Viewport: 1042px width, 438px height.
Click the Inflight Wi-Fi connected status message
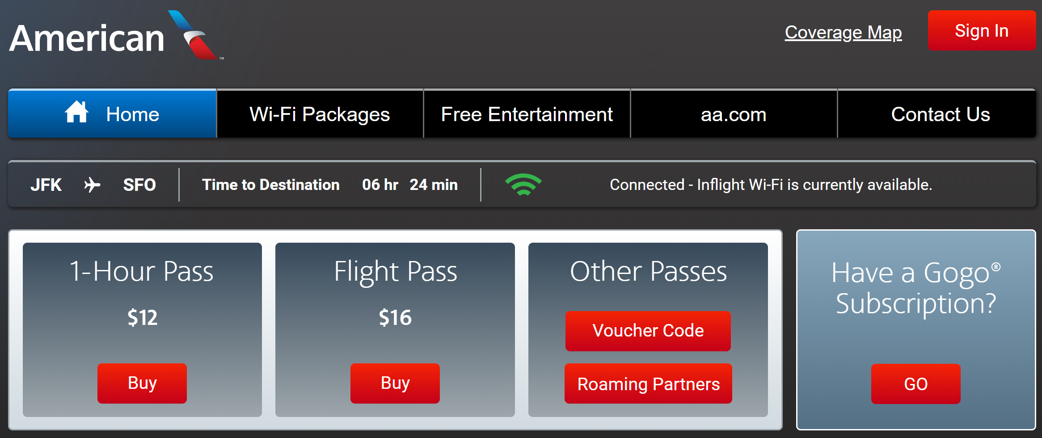(x=771, y=185)
